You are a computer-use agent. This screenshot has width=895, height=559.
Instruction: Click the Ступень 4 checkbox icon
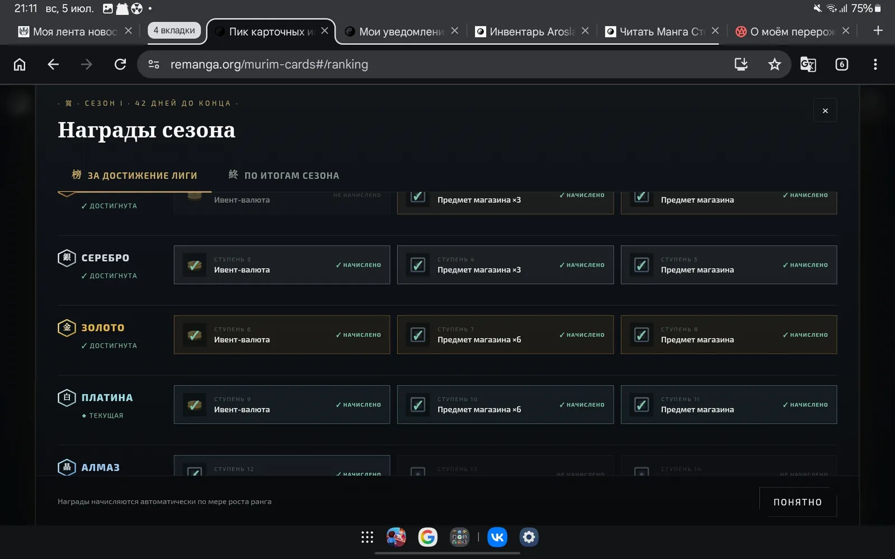point(418,265)
